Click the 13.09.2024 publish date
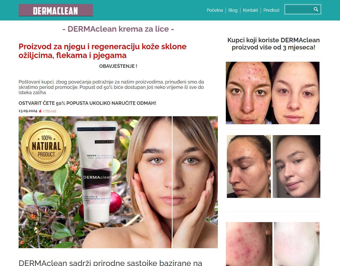 click(28, 111)
